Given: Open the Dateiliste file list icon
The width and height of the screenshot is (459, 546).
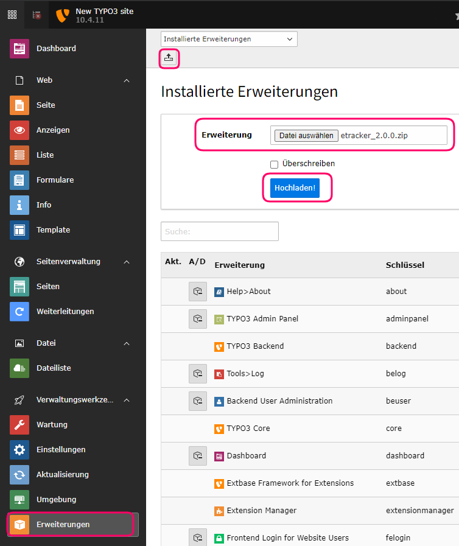Looking at the screenshot, I should click(19, 368).
